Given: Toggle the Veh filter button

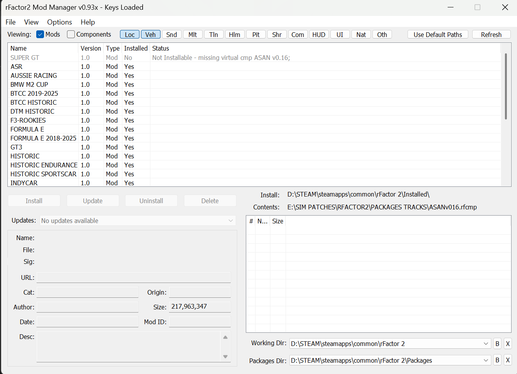Looking at the screenshot, I should (x=150, y=35).
